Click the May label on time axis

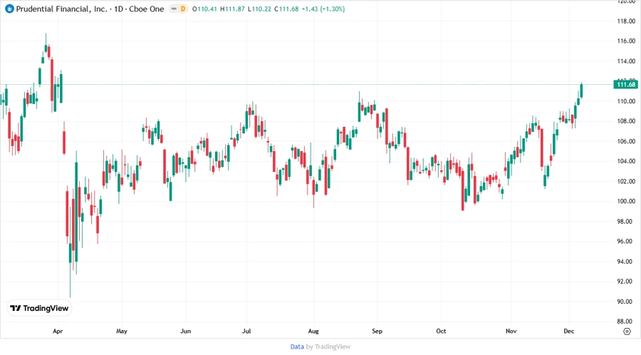[121, 331]
